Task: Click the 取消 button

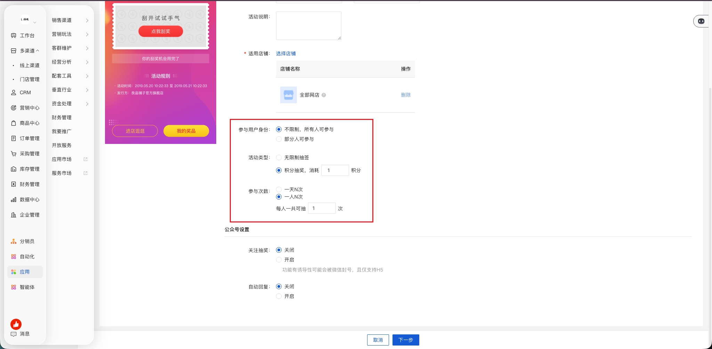Action: click(378, 340)
